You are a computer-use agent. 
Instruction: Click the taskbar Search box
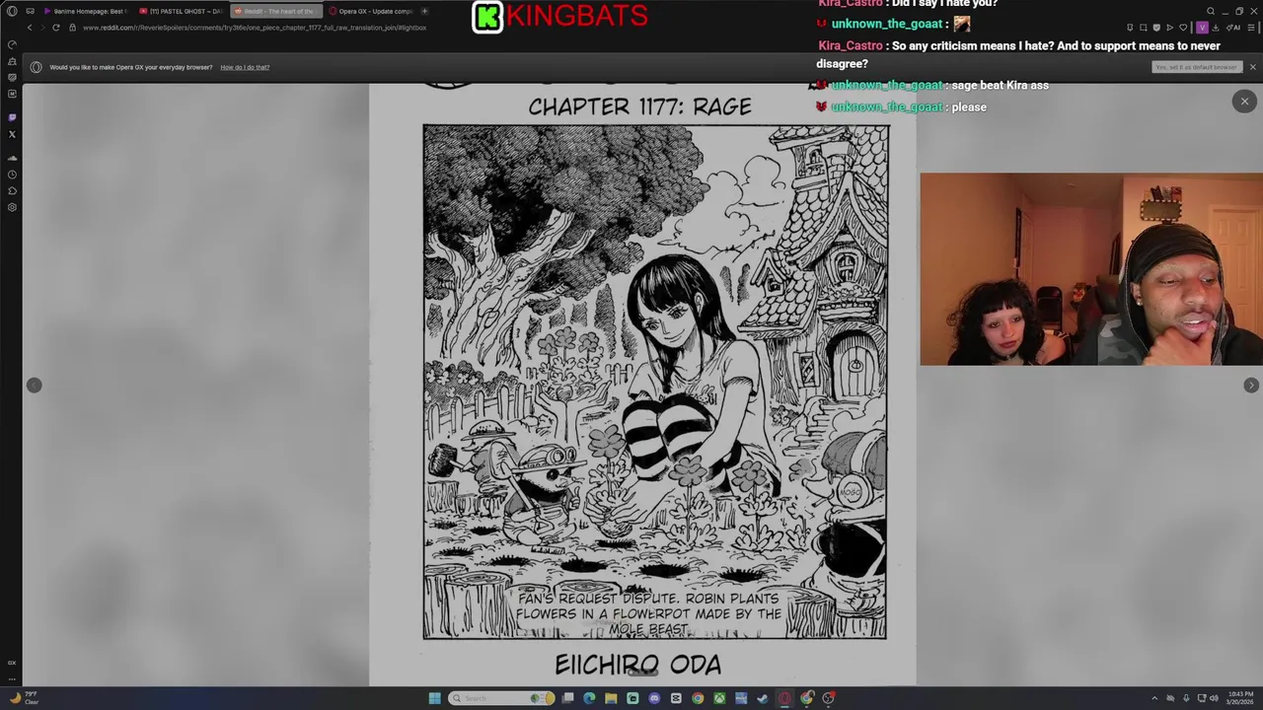pos(501,698)
